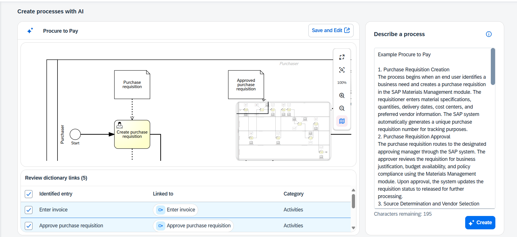Open the Enter invoice linked activity chip
Image resolution: width=517 pixels, height=237 pixels.
pos(175,210)
